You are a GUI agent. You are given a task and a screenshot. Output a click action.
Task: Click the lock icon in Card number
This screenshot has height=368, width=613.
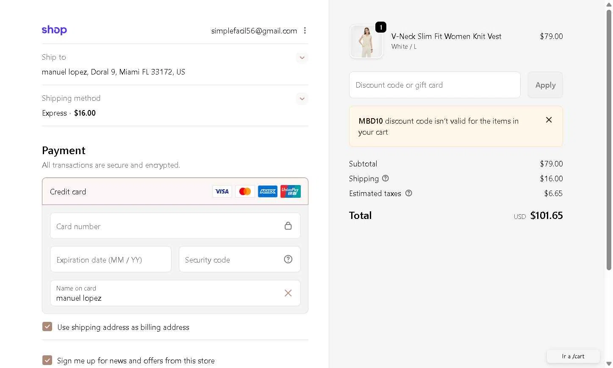pos(288,226)
